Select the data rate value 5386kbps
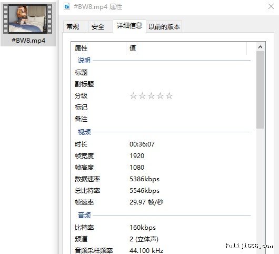The height and width of the screenshot is (254, 279). pyautogui.click(x=144, y=179)
